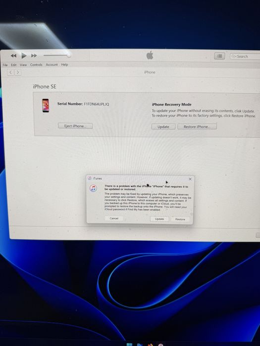
Task: Open the View menu
Action: point(23,65)
